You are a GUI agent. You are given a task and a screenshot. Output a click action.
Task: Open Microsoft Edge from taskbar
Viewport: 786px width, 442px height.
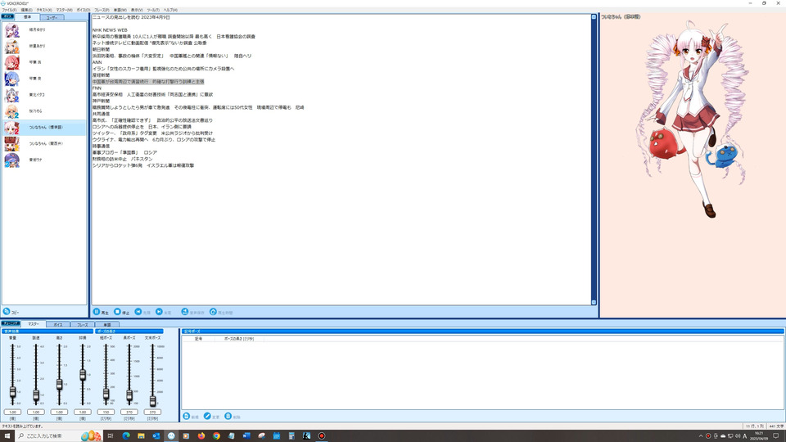(x=126, y=436)
